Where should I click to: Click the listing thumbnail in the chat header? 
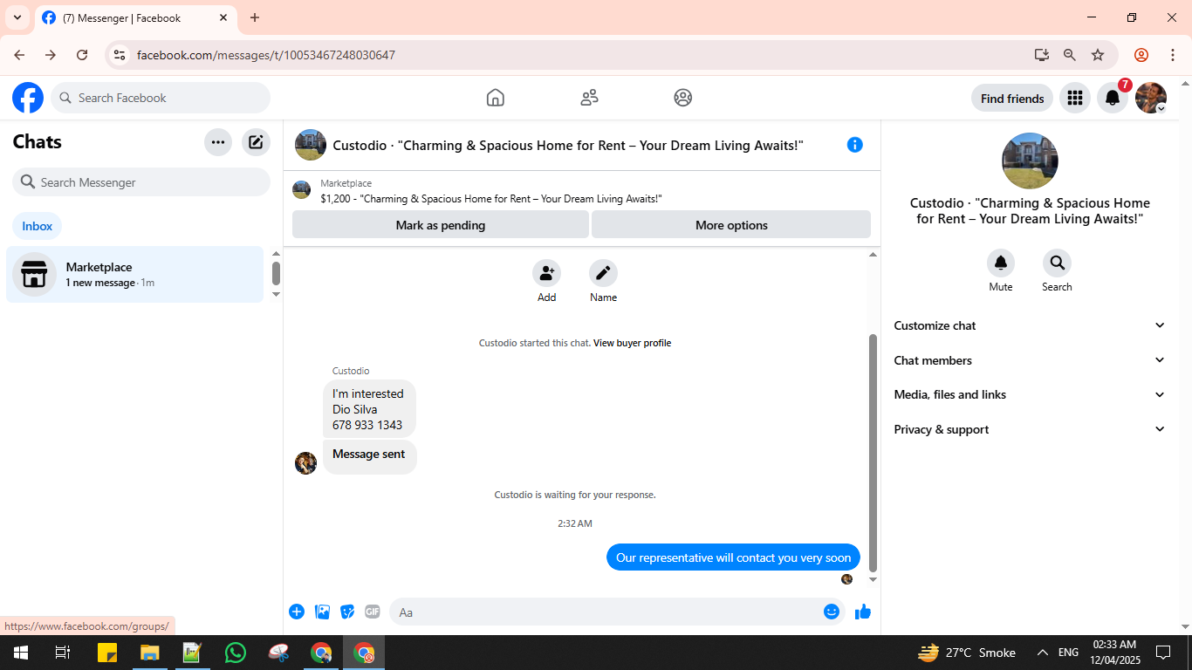[x=311, y=145]
